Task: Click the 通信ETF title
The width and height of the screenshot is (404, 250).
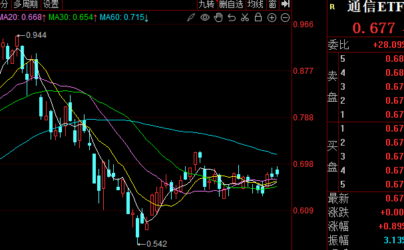Action: (x=375, y=7)
